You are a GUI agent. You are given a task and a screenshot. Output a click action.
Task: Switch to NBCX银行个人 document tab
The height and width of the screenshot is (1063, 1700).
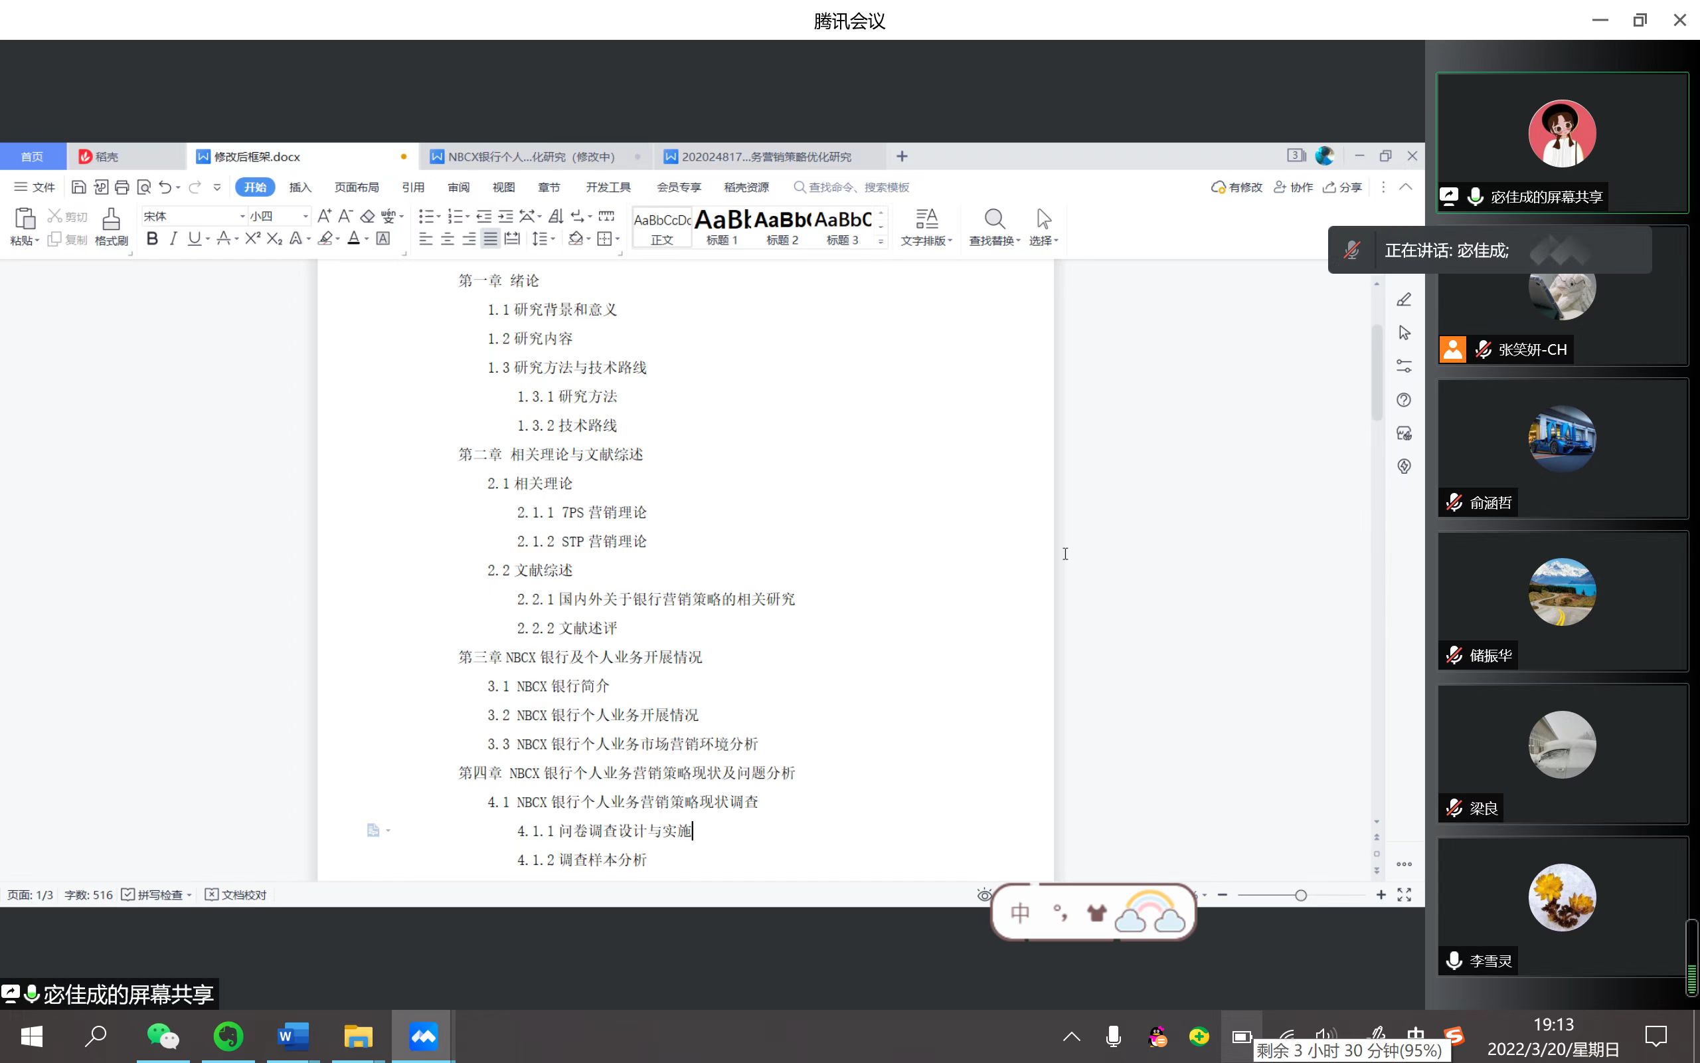pos(531,156)
